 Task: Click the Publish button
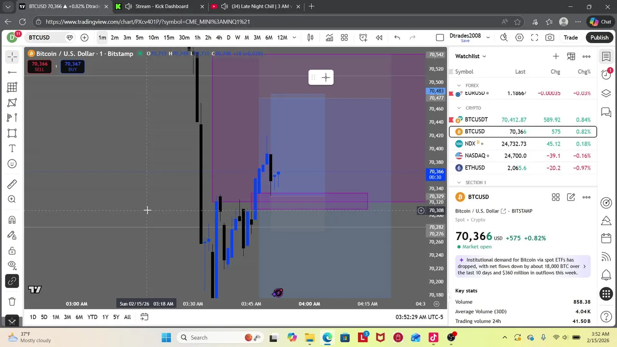(x=600, y=38)
